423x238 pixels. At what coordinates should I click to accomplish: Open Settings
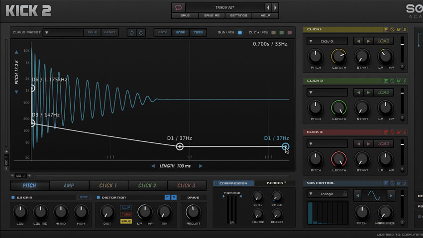[238, 15]
